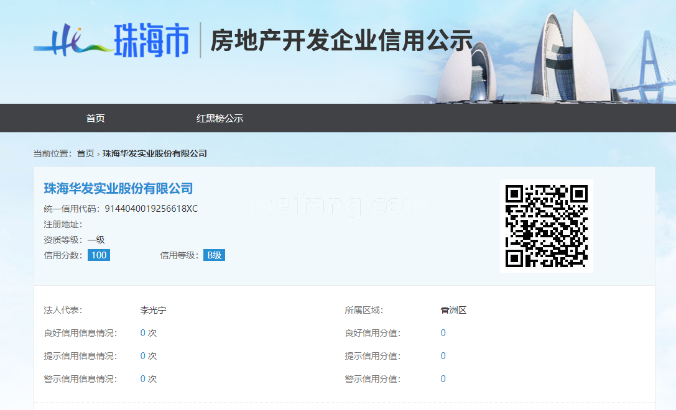Click the credit grade B级 badge
Image resolution: width=676 pixels, height=410 pixels.
(215, 255)
